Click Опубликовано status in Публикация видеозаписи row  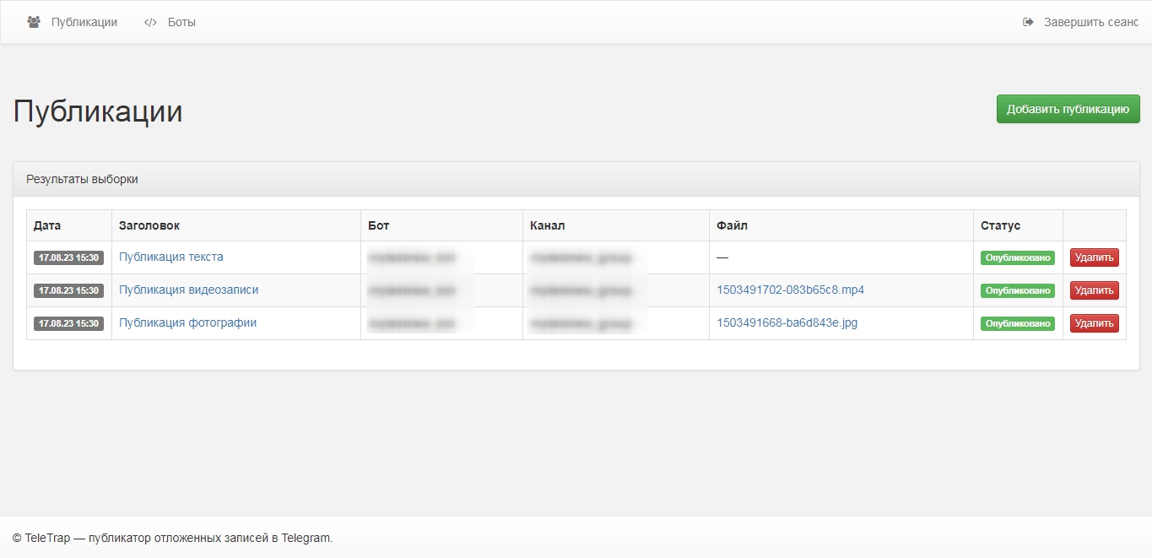pos(1018,290)
